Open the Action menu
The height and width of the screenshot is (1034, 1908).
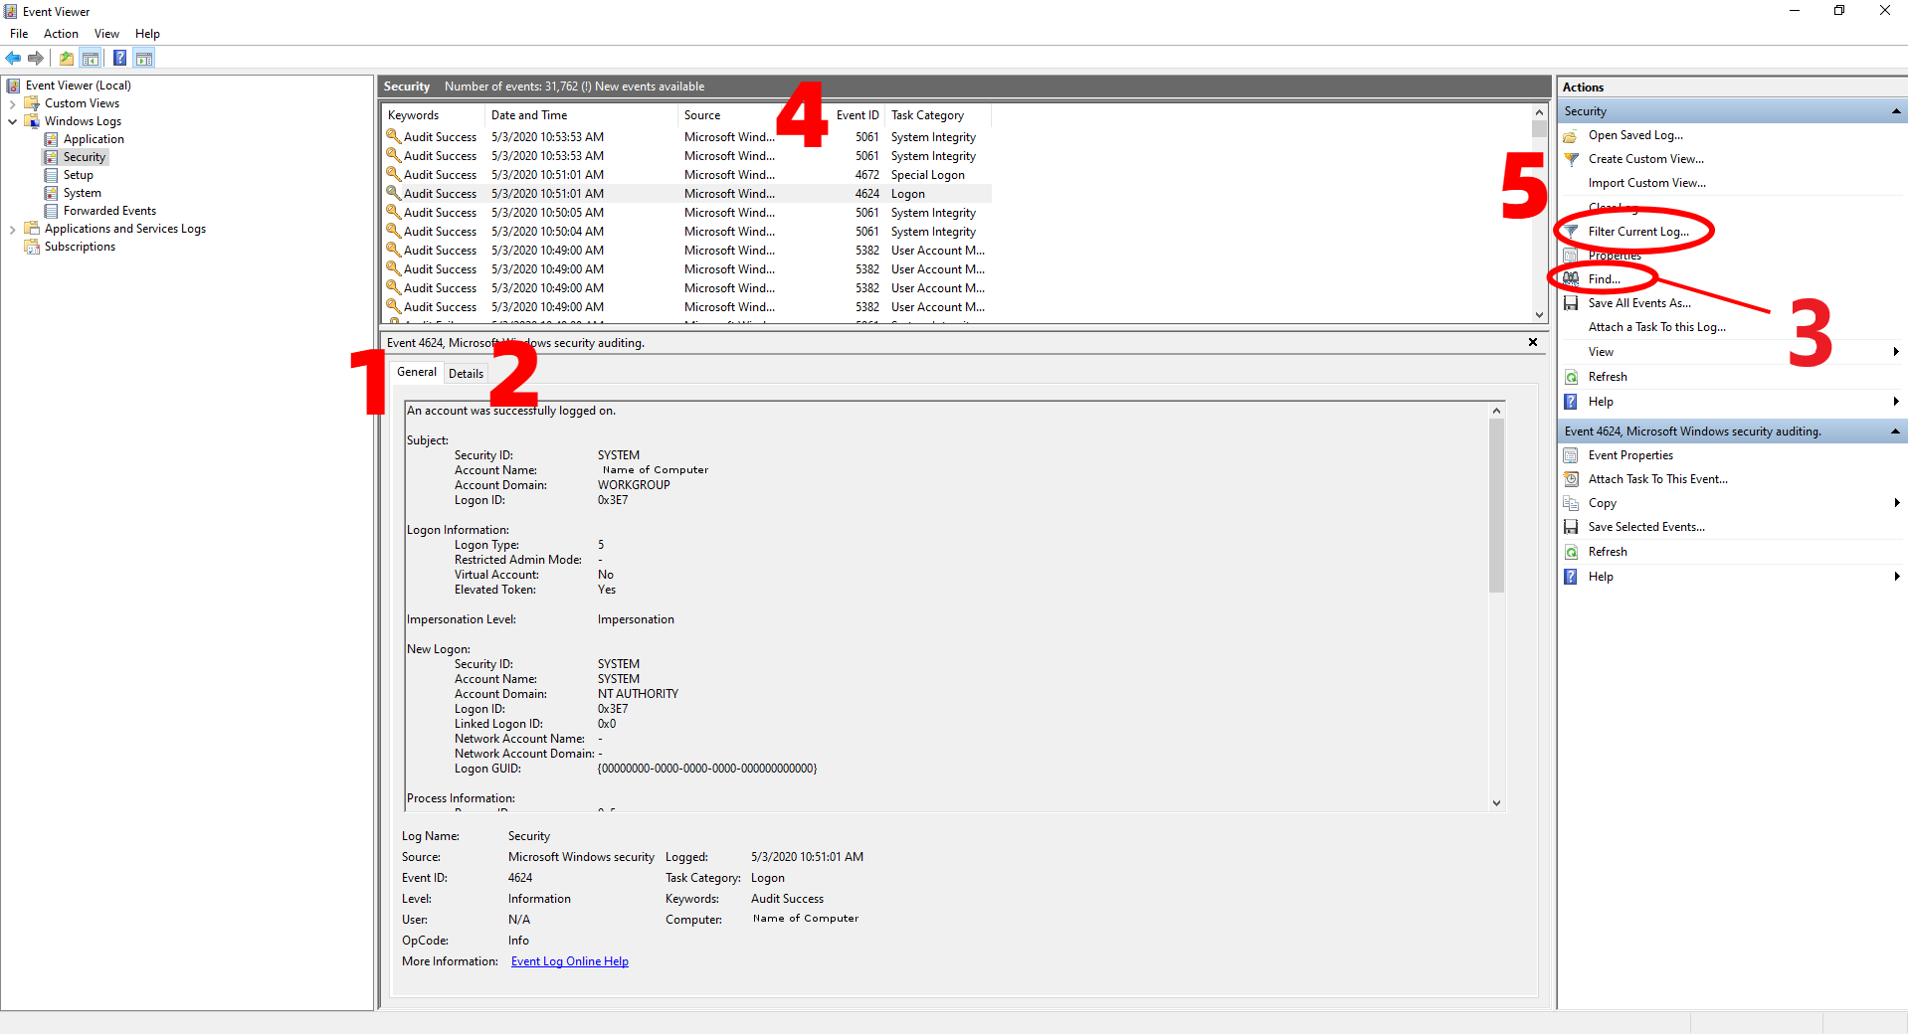pos(60,33)
